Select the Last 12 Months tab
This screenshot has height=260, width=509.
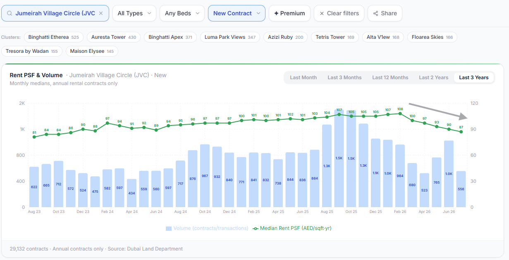pyautogui.click(x=390, y=78)
